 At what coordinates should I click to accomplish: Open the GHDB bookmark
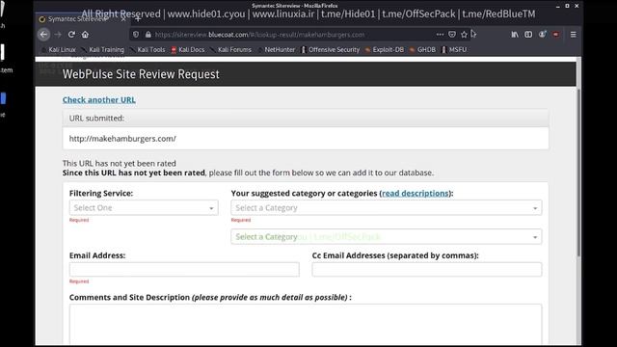pos(422,49)
